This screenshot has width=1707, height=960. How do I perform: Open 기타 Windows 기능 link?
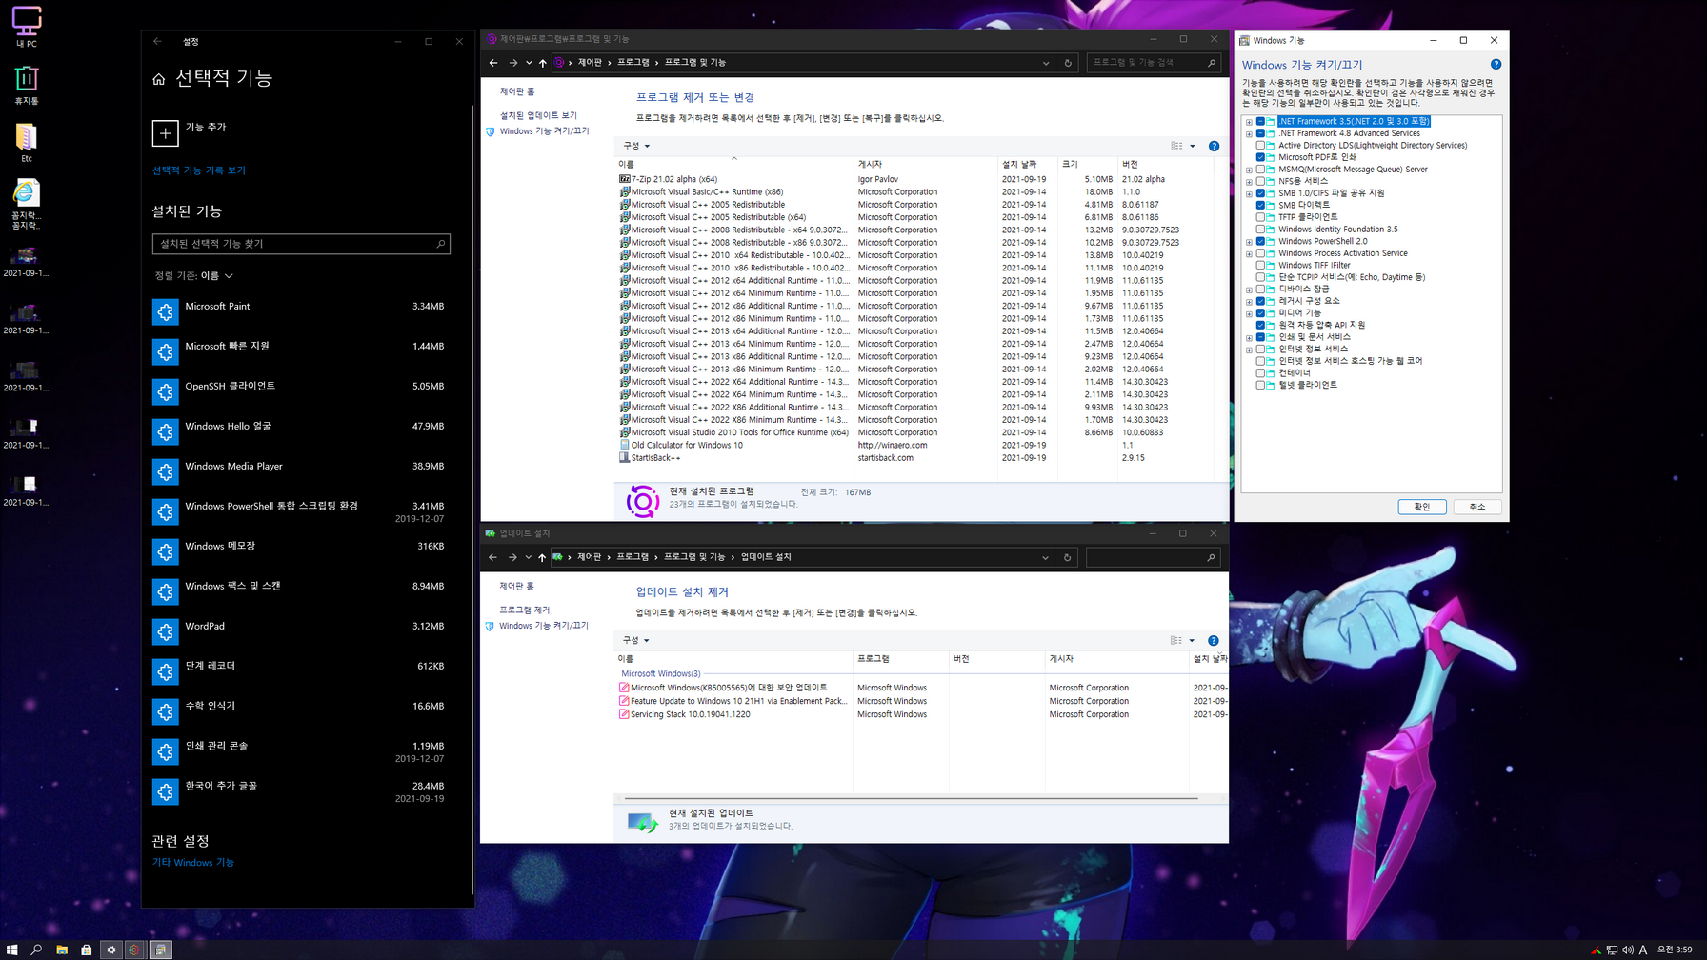pyautogui.click(x=193, y=863)
